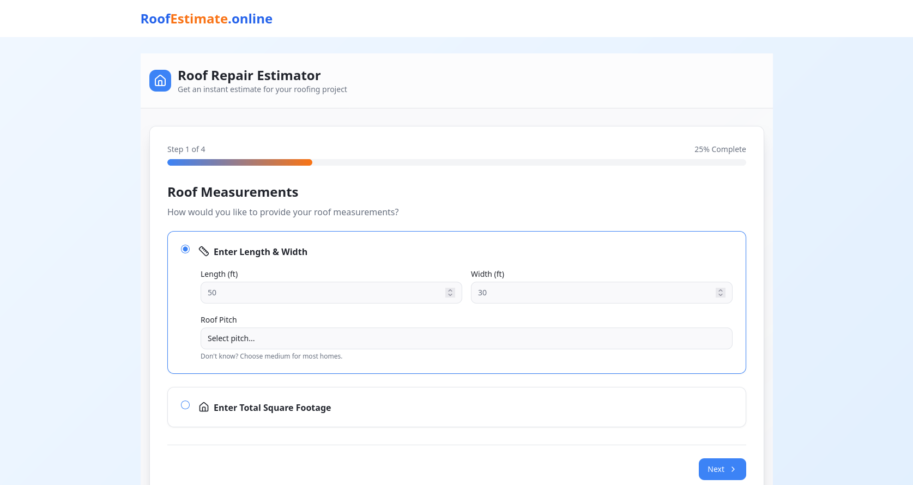This screenshot has height=485, width=913.
Task: Select the Enter Length & Width radio button
Action: click(x=185, y=249)
